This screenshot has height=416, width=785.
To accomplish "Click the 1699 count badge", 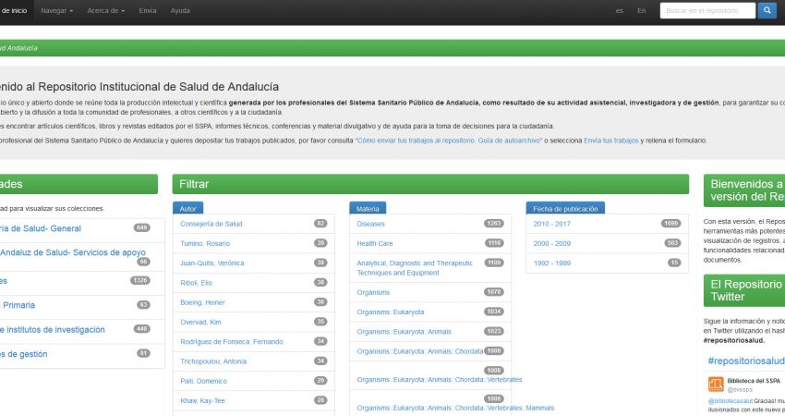I will click(x=670, y=224).
